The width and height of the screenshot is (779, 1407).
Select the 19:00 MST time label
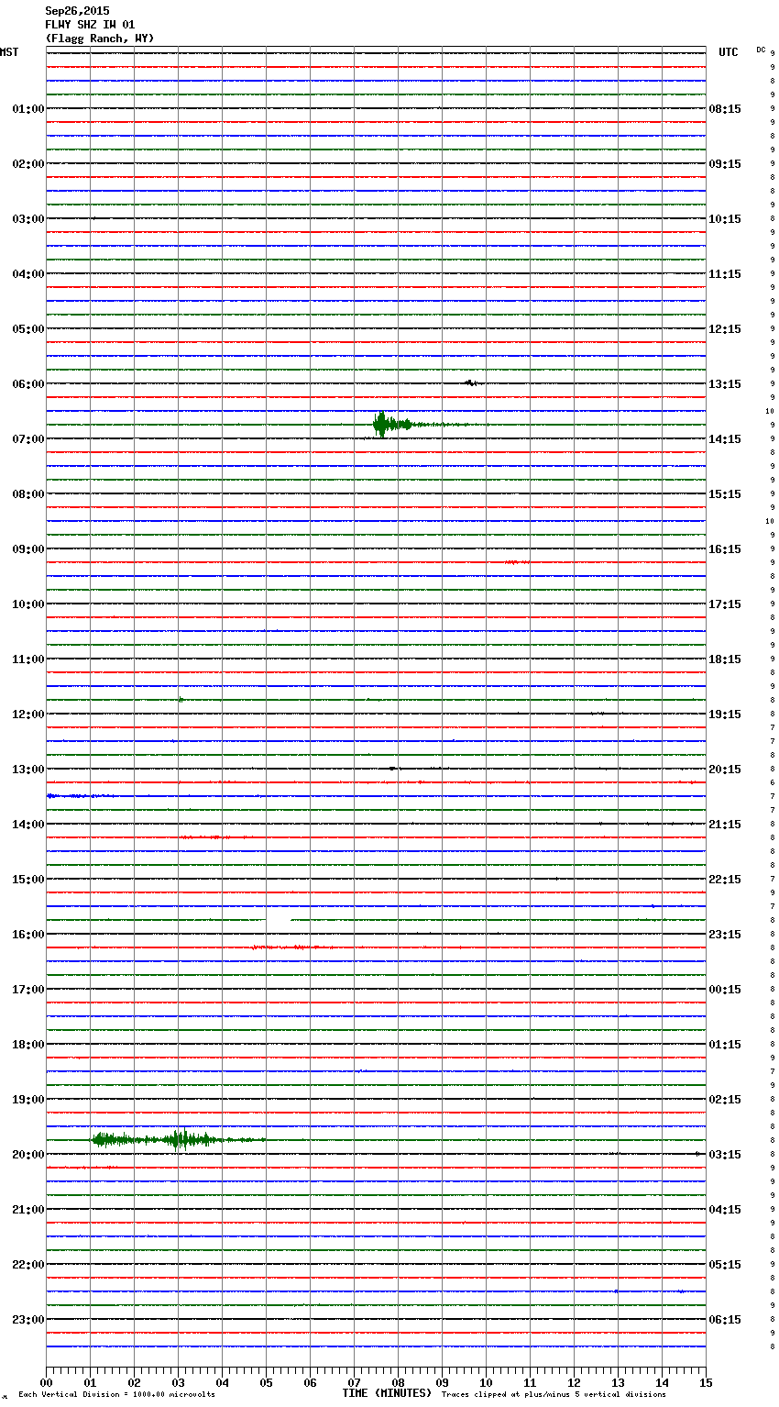[x=27, y=1100]
